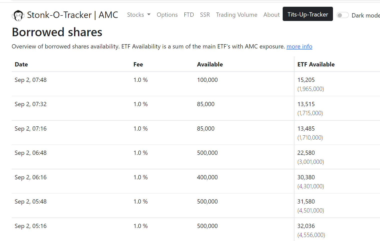Navigate to the FTD section
Image resolution: width=380 pixels, height=241 pixels.
coord(189,15)
